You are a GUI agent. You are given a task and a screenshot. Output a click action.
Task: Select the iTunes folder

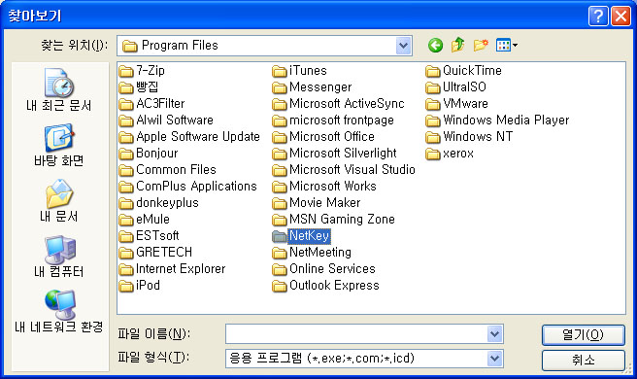click(300, 71)
